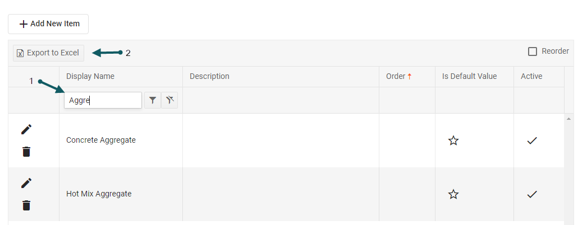This screenshot has height=225, width=587.
Task: Sort by Display Name column header
Action: click(x=90, y=76)
